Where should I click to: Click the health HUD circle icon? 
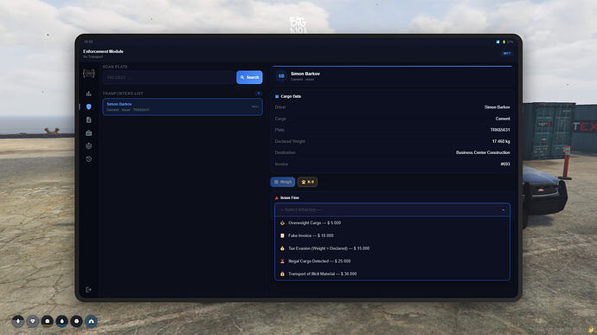[x=17, y=321]
